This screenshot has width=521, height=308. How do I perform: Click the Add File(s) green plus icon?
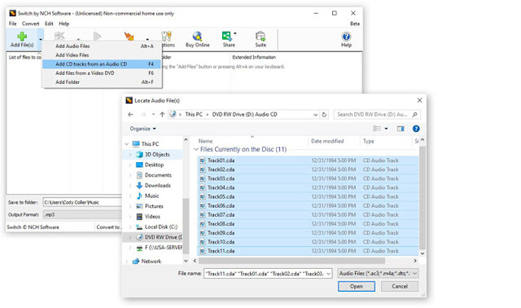coord(22,36)
